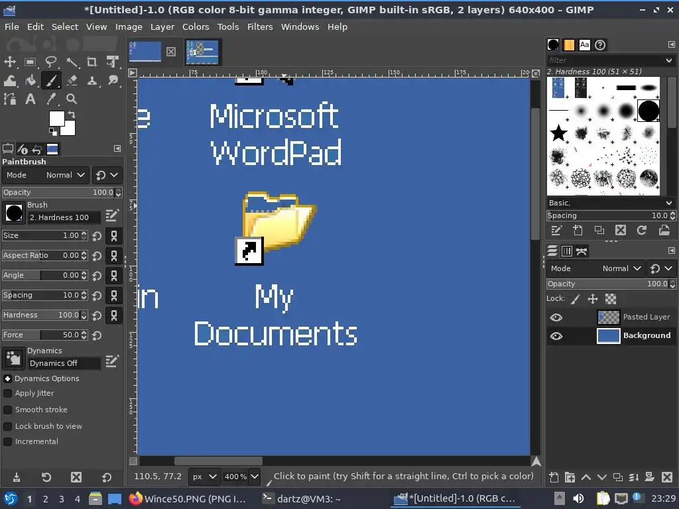679x509 pixels.
Task: Select the Crop tool
Action: (92, 62)
